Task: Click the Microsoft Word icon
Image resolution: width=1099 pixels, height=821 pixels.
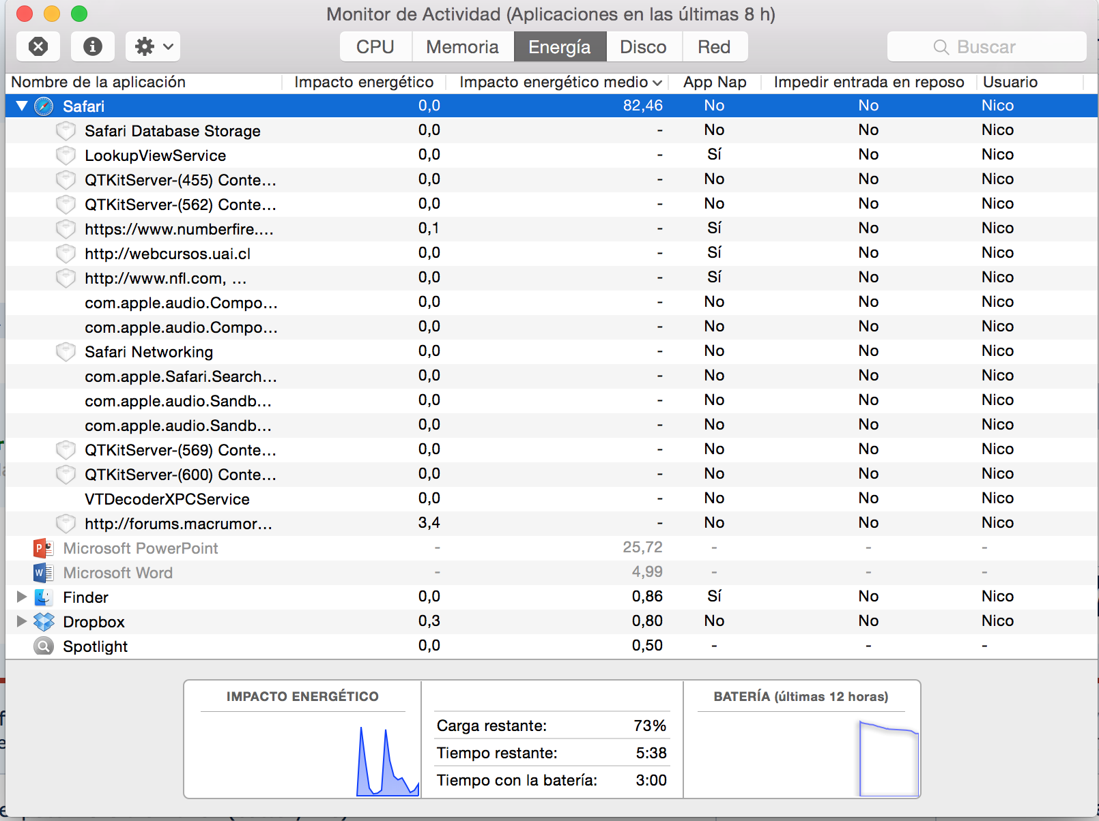Action: point(44,572)
